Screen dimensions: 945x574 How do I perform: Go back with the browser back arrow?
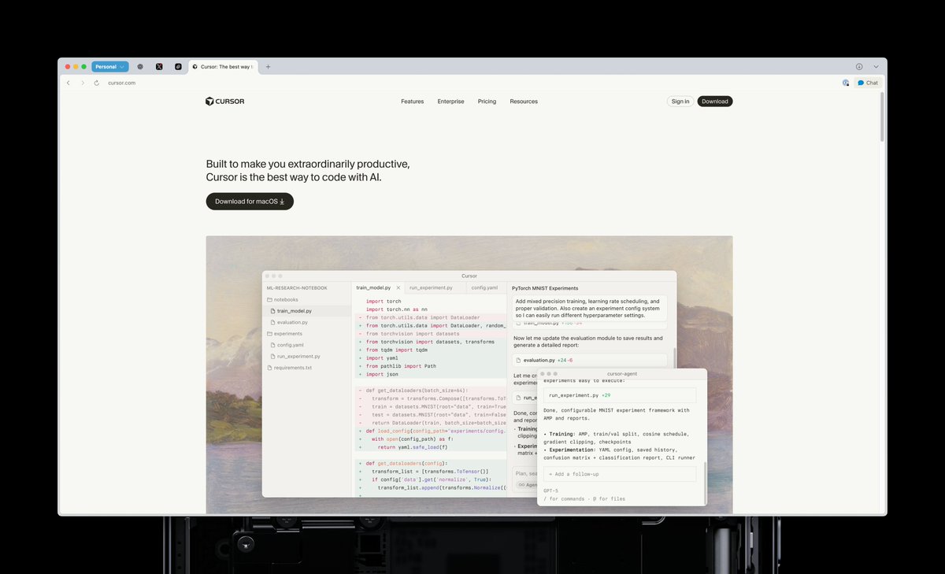point(69,83)
